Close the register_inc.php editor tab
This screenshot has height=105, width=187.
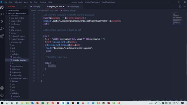pos(63,7)
